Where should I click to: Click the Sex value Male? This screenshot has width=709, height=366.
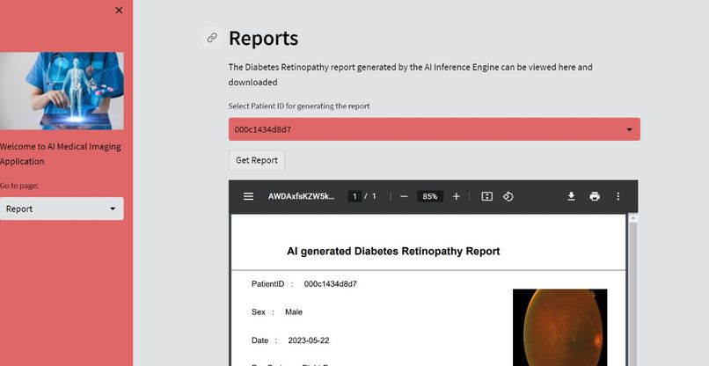[x=294, y=312]
